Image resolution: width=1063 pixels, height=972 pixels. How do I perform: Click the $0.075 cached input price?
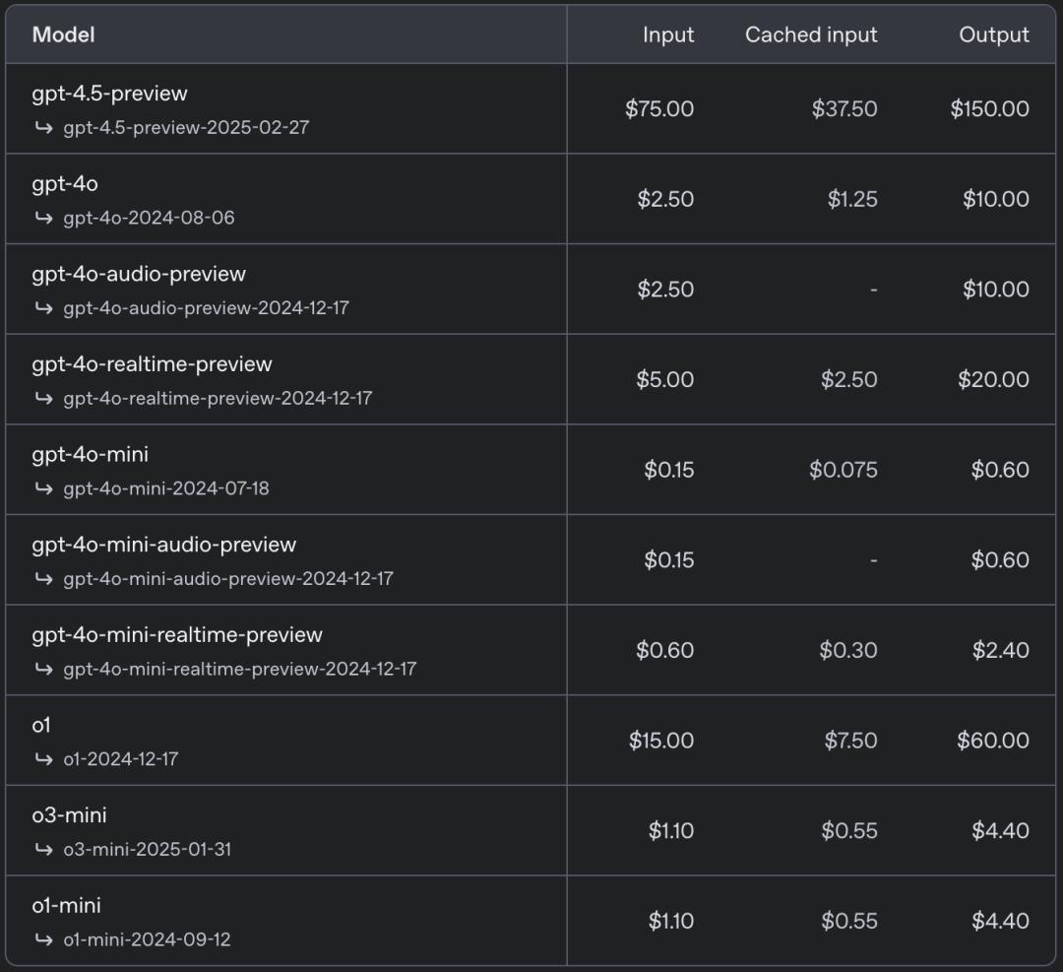(843, 471)
